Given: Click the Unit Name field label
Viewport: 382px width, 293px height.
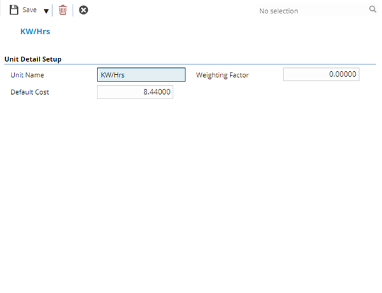Looking at the screenshot, I should pos(27,75).
